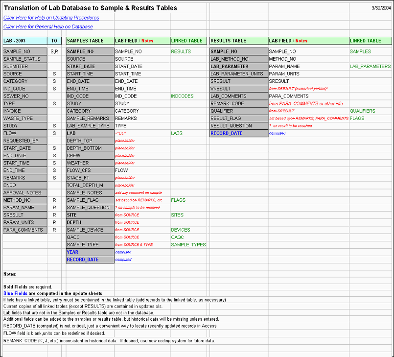Image resolution: width=394 pixels, height=357 pixels.
Task: Select the LAB - 2003 header cell
Action: (25, 41)
